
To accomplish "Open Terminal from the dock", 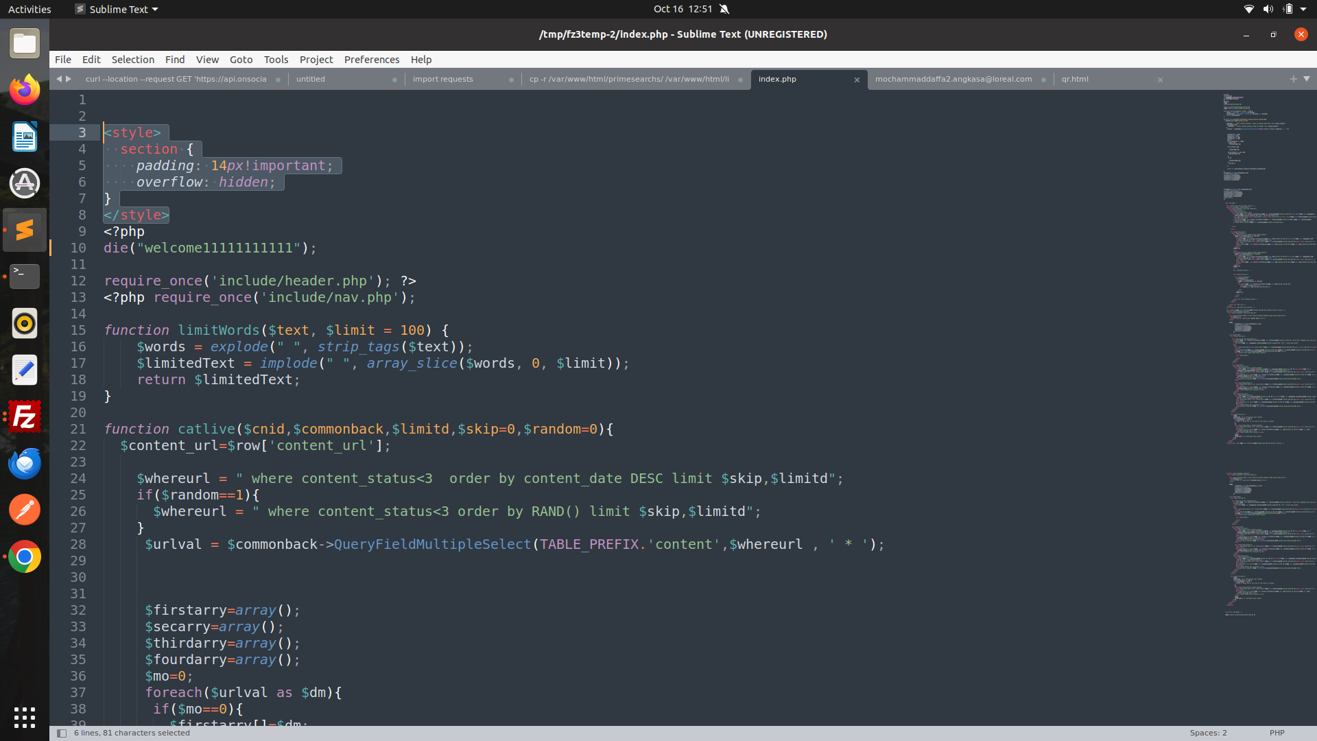I will tap(25, 277).
